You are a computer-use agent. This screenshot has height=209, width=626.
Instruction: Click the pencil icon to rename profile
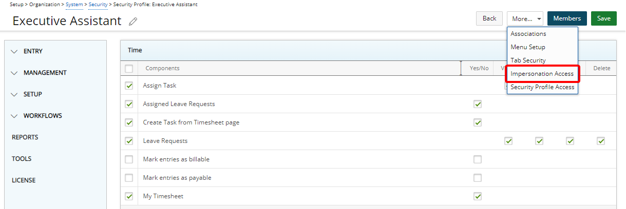(x=133, y=22)
